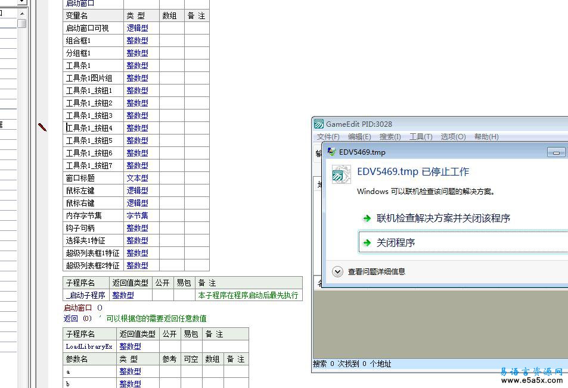This screenshot has height=388, width=568.
Task: Click subroutine name LoadLibraryEx
Action: 89,346
